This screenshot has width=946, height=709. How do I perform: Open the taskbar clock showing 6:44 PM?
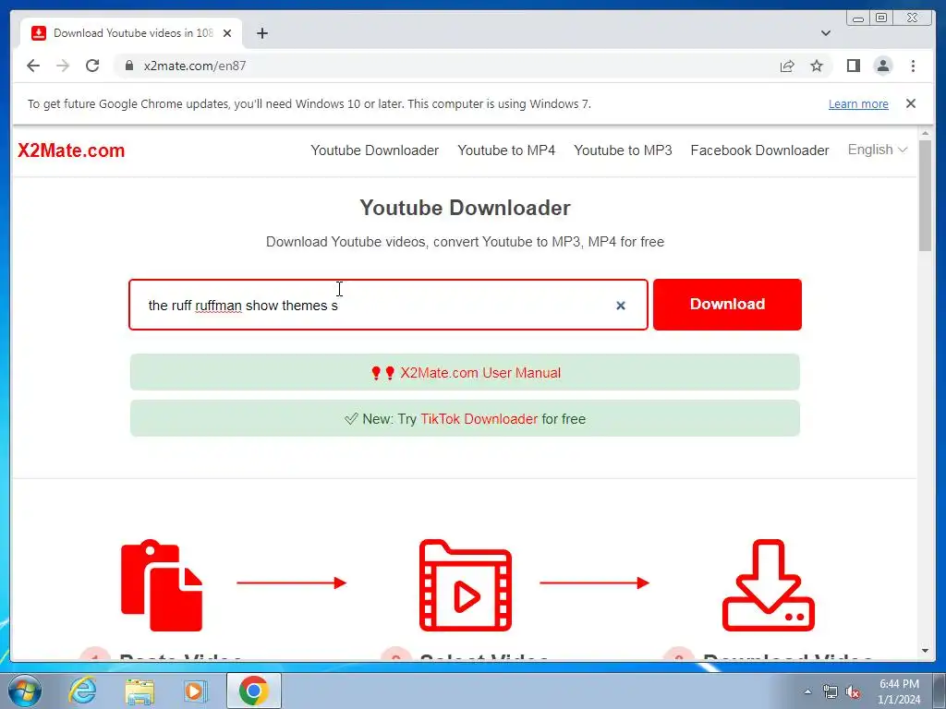click(x=899, y=691)
